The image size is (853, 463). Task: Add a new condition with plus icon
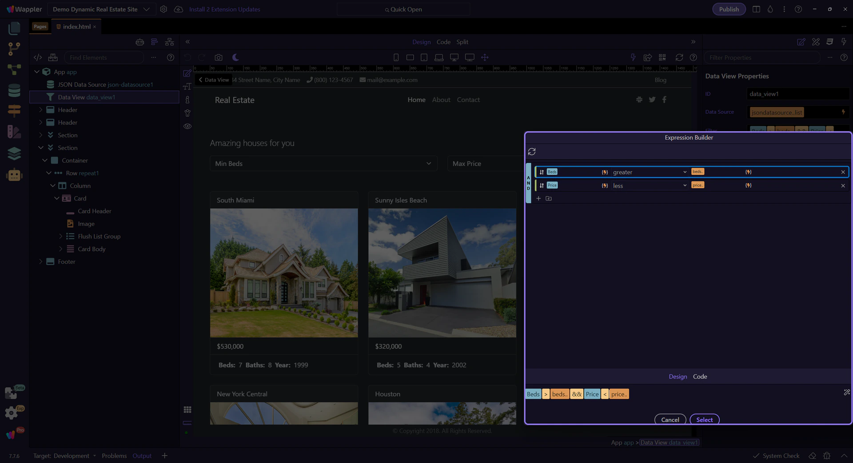tap(538, 198)
